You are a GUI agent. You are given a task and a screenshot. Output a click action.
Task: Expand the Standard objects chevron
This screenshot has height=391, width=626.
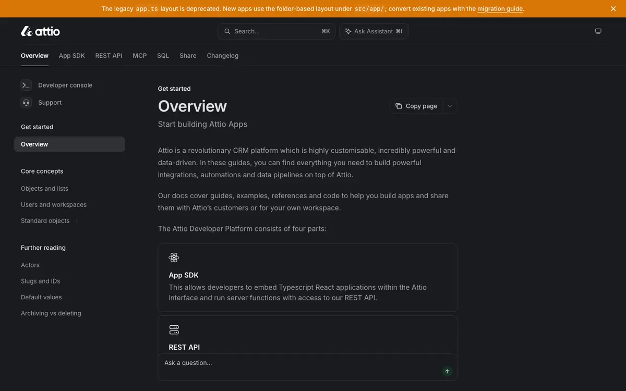point(77,221)
